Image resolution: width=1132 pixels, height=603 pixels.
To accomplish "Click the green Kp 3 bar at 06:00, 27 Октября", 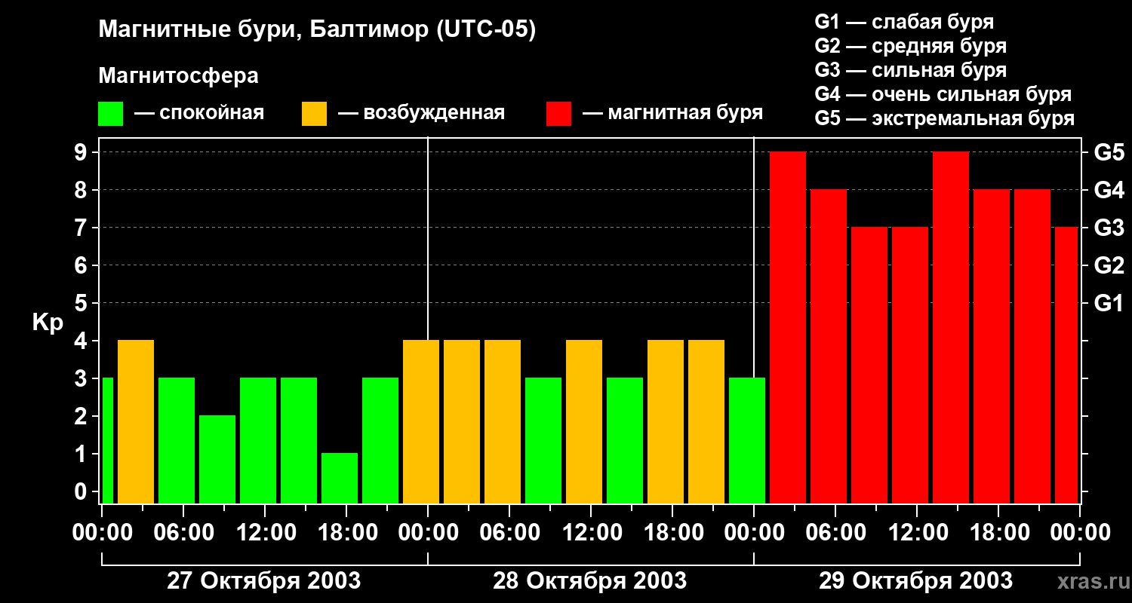I will (177, 440).
